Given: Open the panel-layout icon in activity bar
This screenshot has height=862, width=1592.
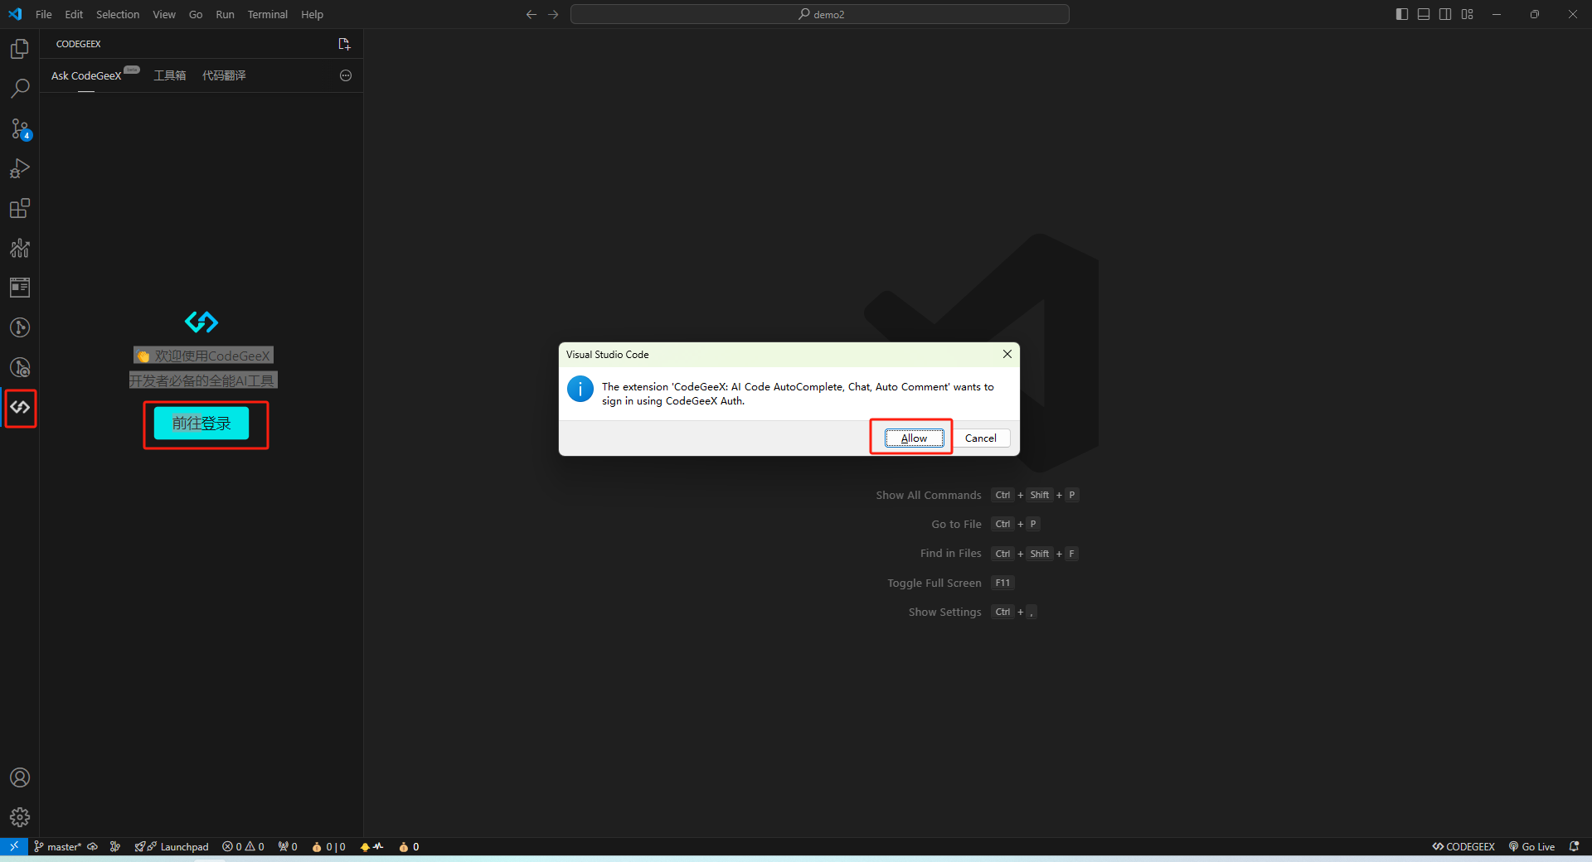Looking at the screenshot, I should click(x=20, y=288).
